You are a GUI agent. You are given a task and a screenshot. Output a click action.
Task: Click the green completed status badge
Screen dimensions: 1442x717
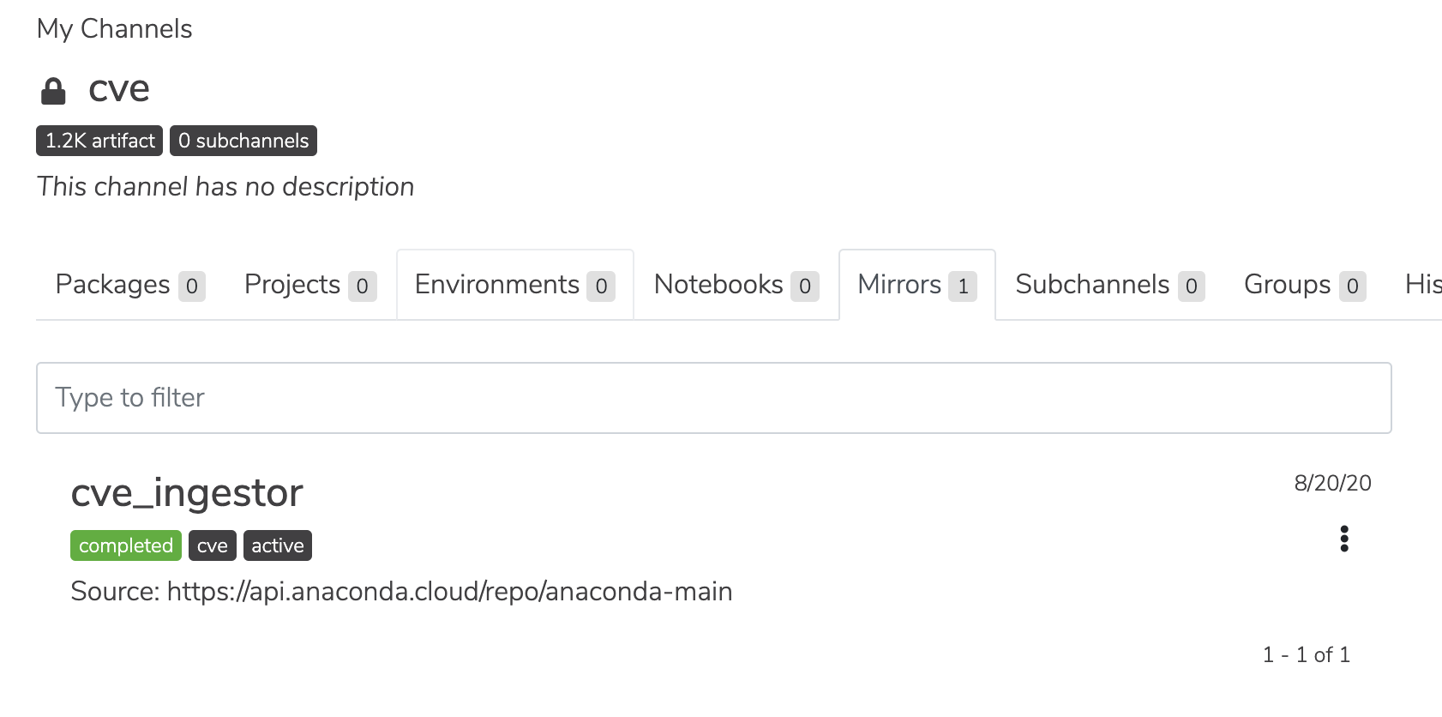click(126, 545)
